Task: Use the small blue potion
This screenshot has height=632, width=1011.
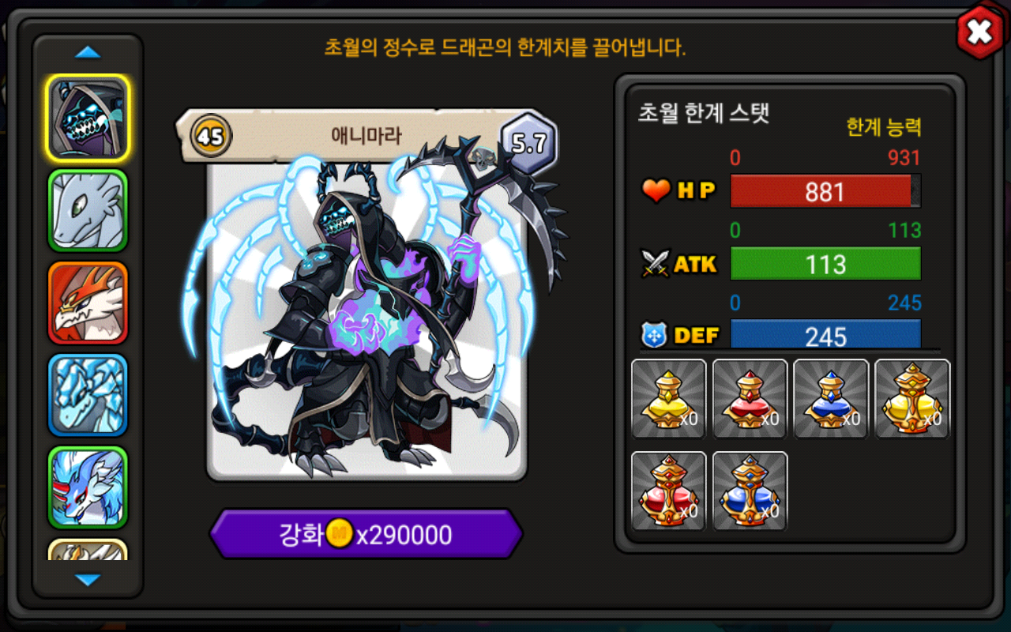Action: (x=831, y=399)
